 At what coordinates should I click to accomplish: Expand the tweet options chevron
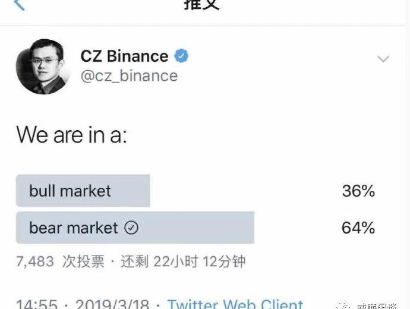click(x=384, y=59)
